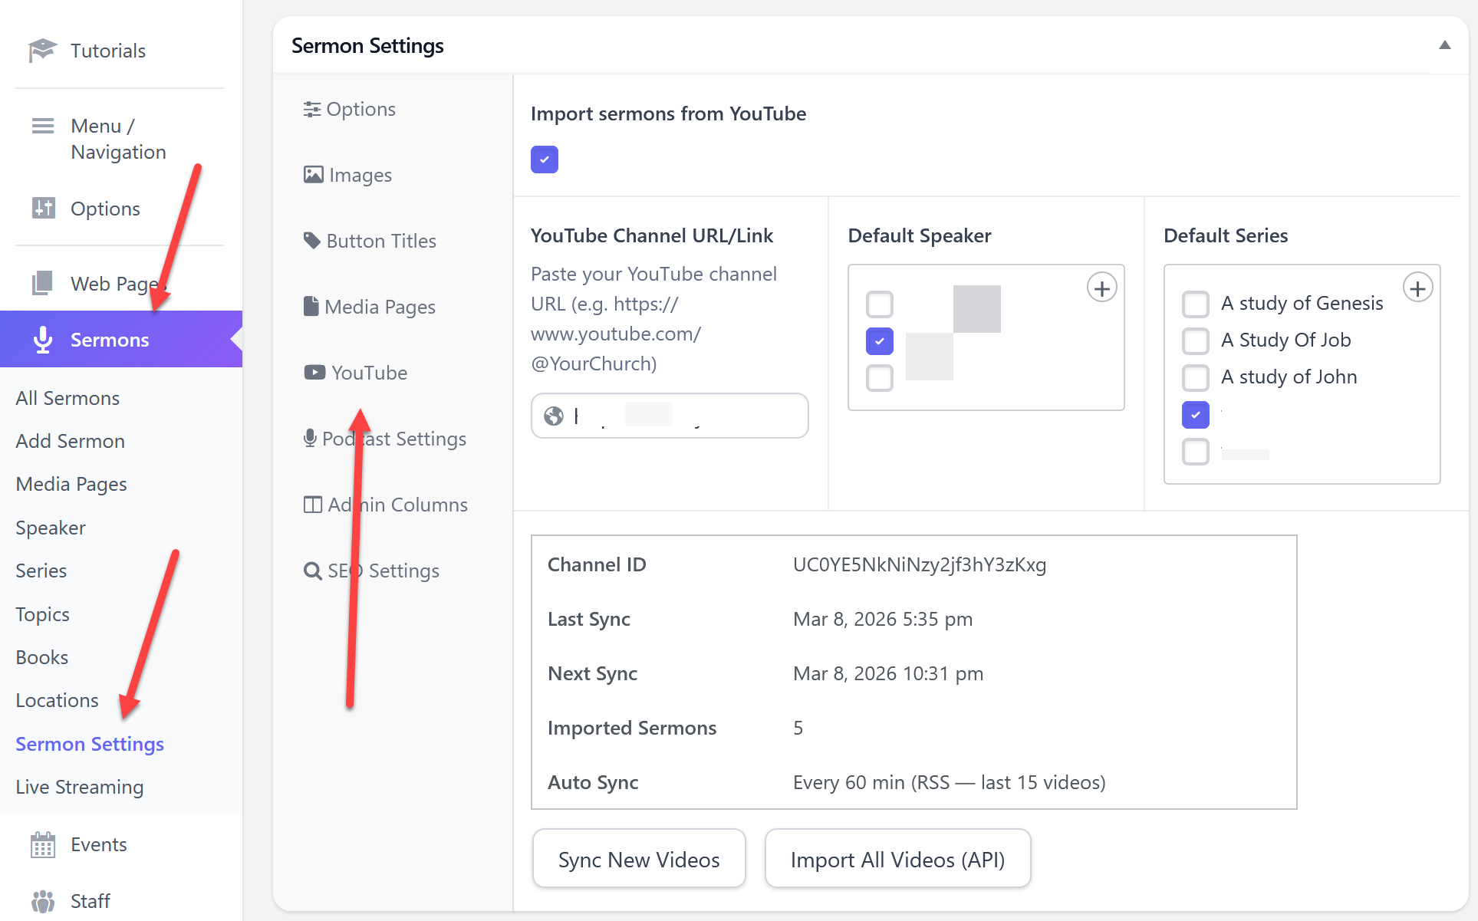
Task: Click the Staff people icon
Action: (42, 901)
